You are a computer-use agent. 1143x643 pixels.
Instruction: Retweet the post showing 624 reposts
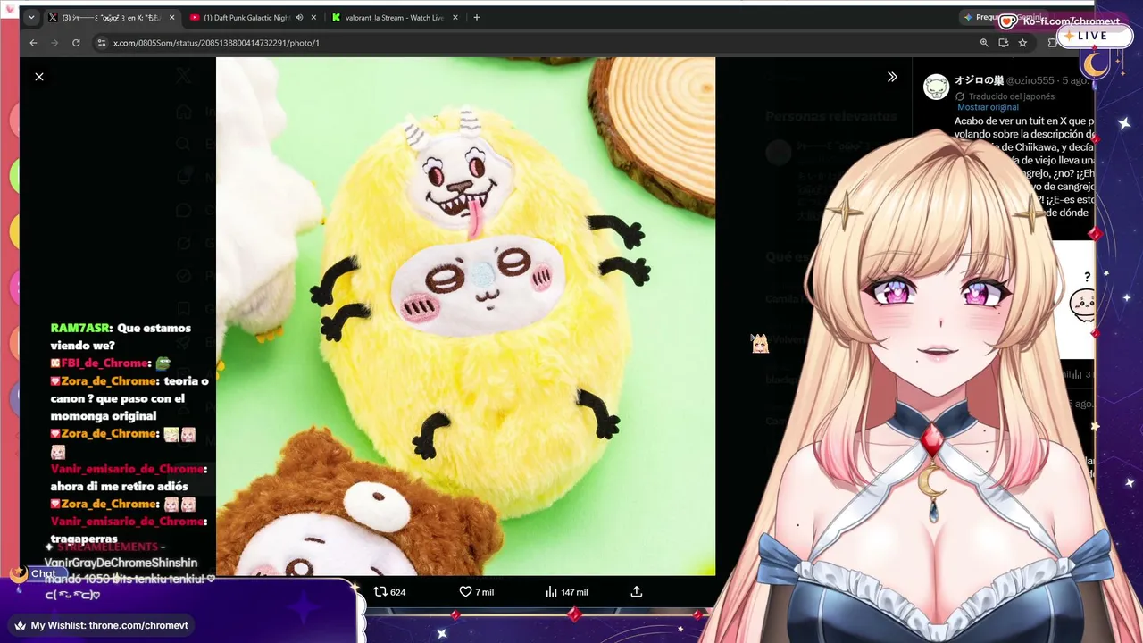pos(389,592)
